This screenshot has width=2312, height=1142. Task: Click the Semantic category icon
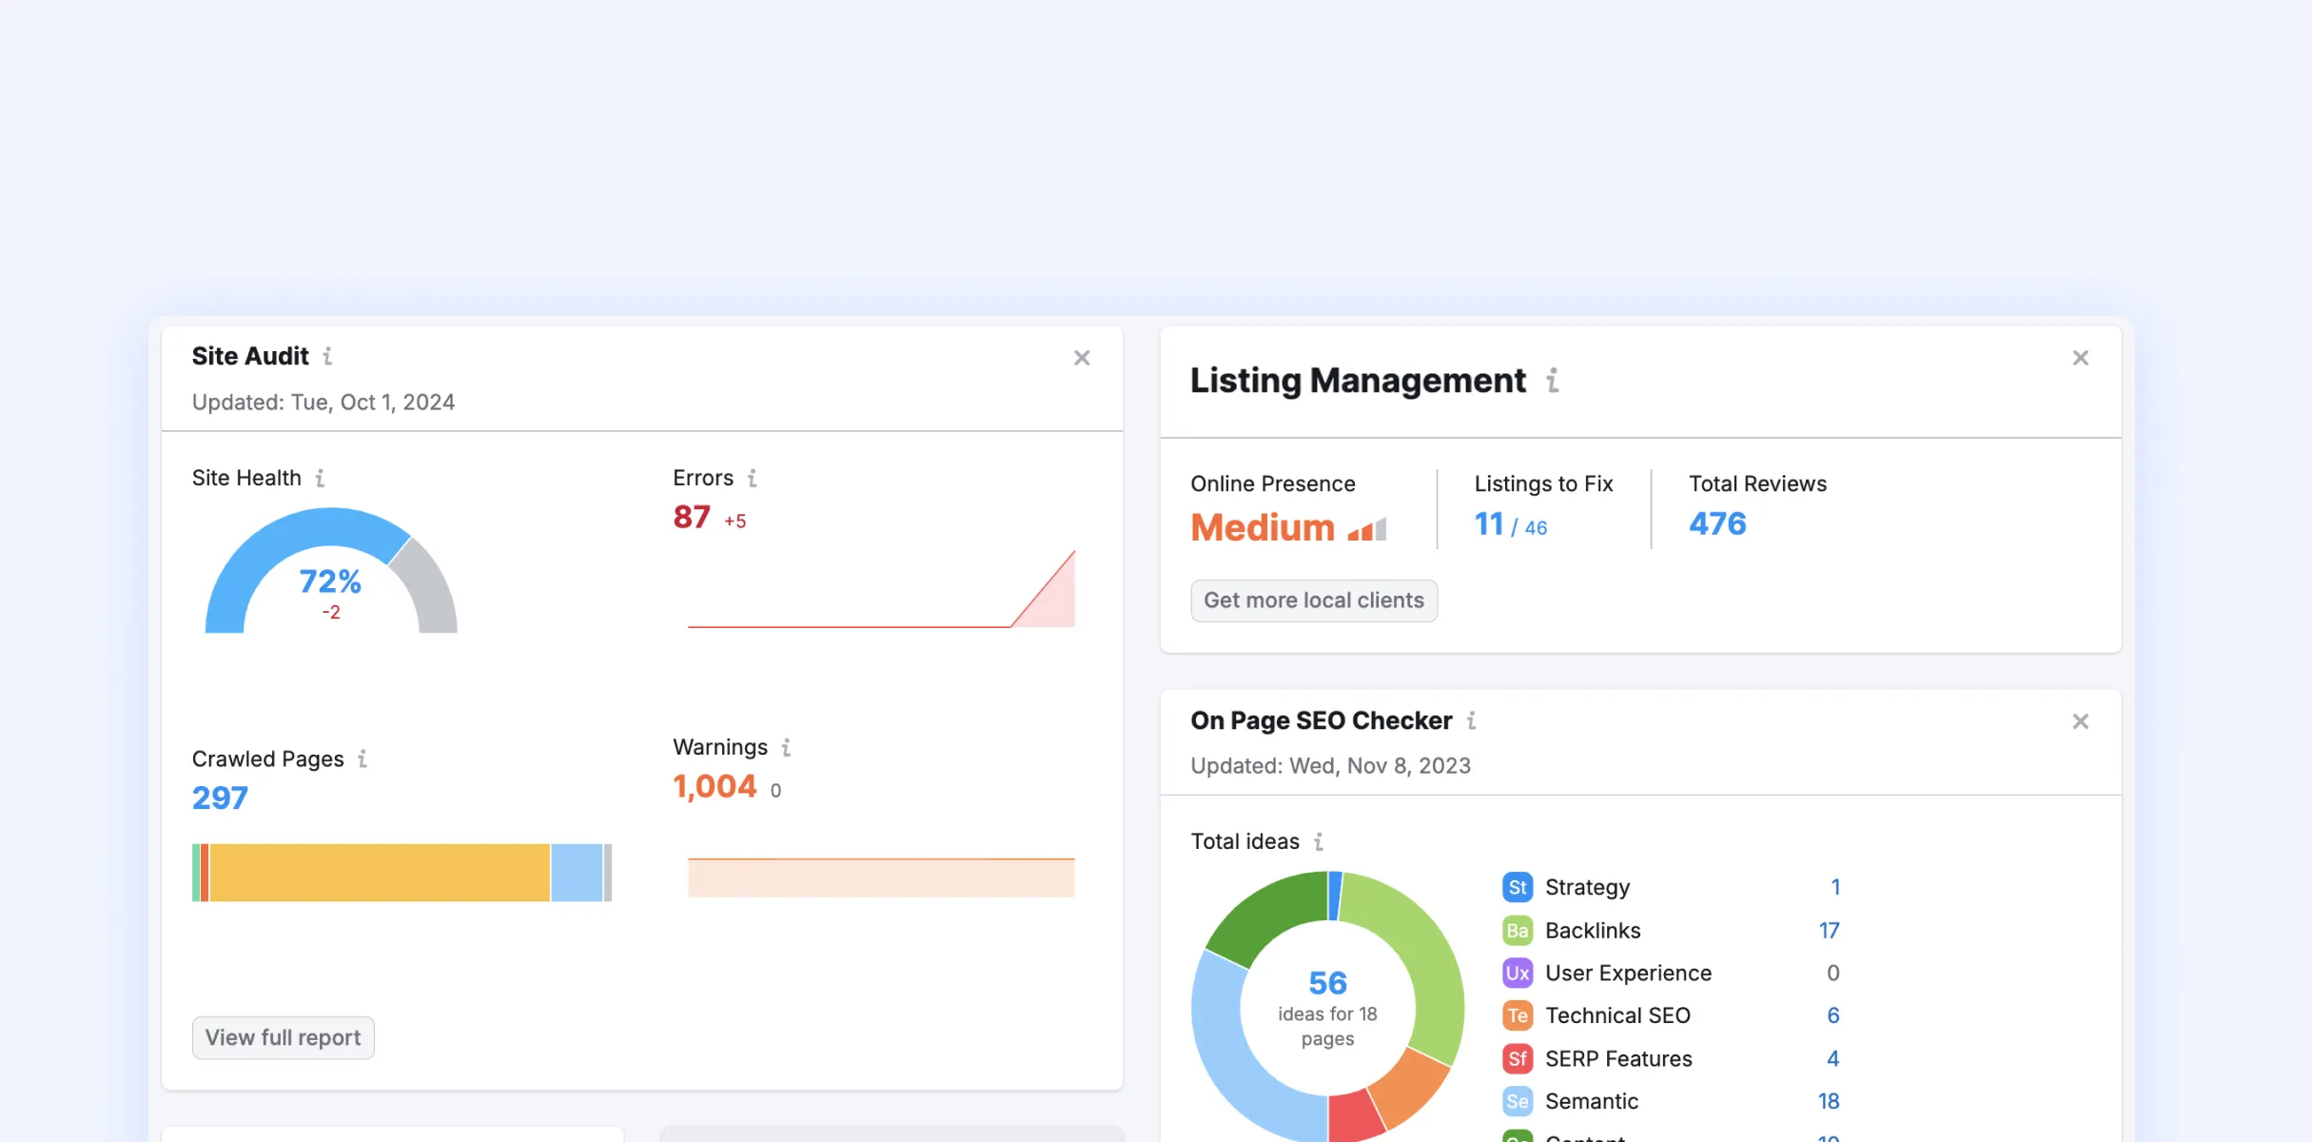[1518, 1101]
